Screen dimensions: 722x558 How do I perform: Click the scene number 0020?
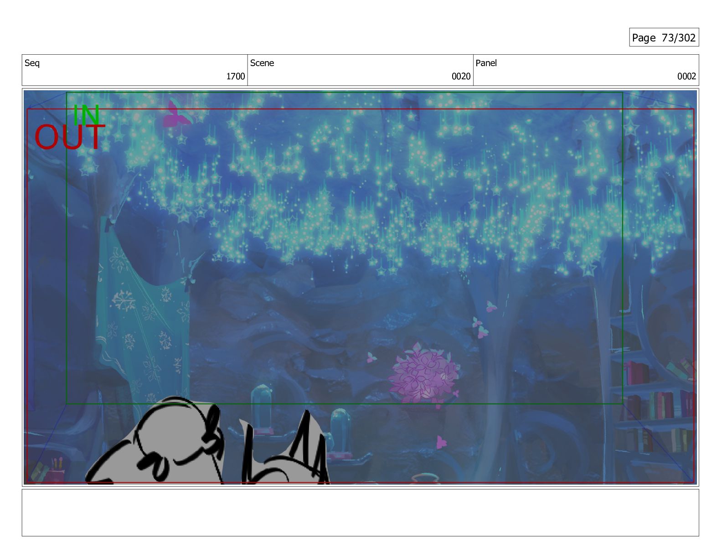point(461,76)
